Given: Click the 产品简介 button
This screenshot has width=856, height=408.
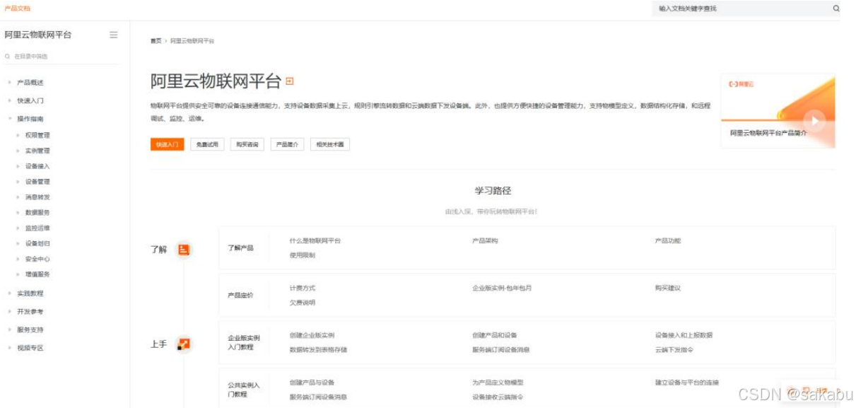Looking at the screenshot, I should tap(287, 144).
